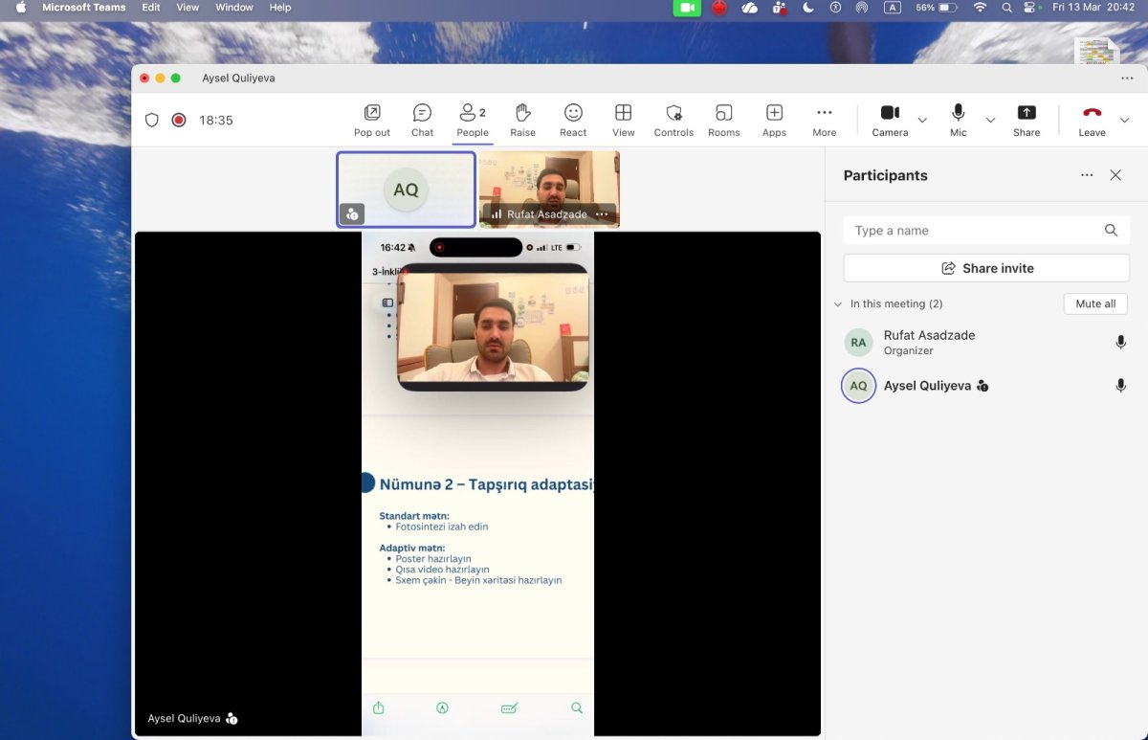The image size is (1148, 740).
Task: Expand the Mic options dropdown arrow
Action: 990,121
